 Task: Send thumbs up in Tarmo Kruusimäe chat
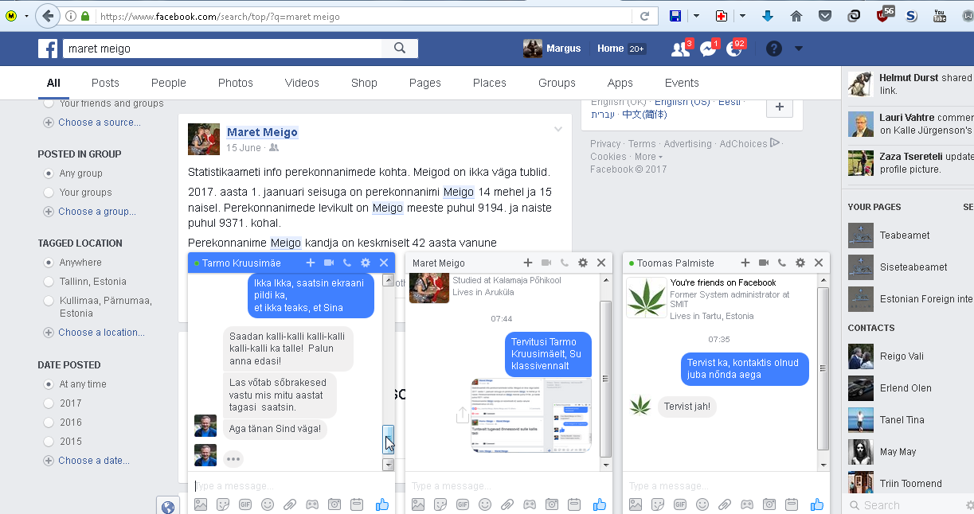point(381,504)
